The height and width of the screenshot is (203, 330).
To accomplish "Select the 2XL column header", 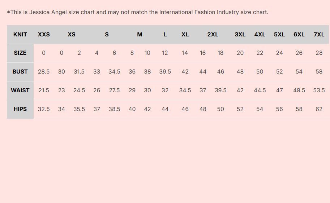I will pos(213,34).
